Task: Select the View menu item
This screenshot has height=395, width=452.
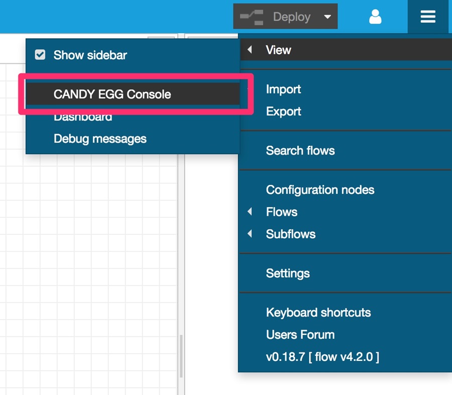Action: (346, 50)
